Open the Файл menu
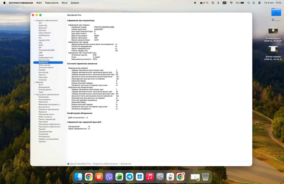 (x=39, y=3)
